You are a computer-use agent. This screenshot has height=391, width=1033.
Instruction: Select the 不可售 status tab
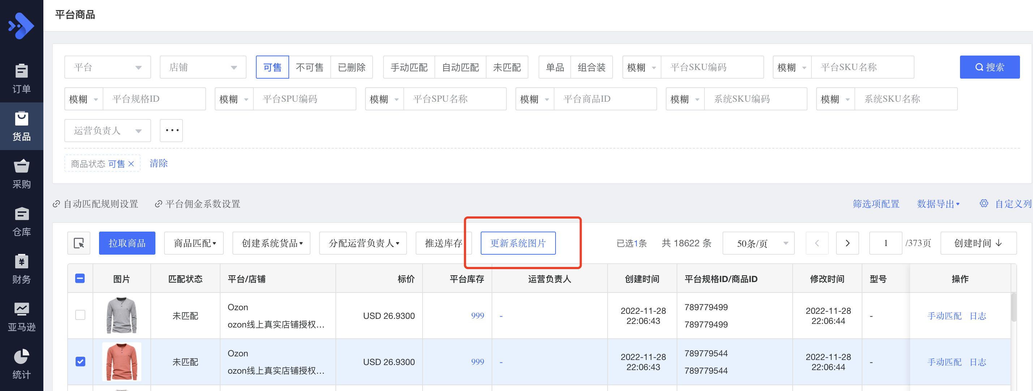[x=309, y=67]
